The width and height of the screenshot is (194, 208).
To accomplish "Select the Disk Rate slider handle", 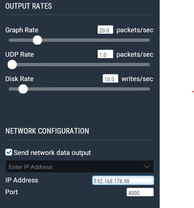I will 23,89.
